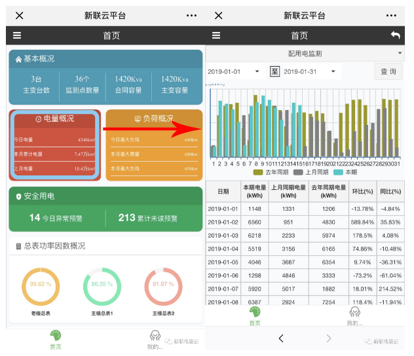
Task: Tap back arrow in right screen header
Action: coord(394,36)
